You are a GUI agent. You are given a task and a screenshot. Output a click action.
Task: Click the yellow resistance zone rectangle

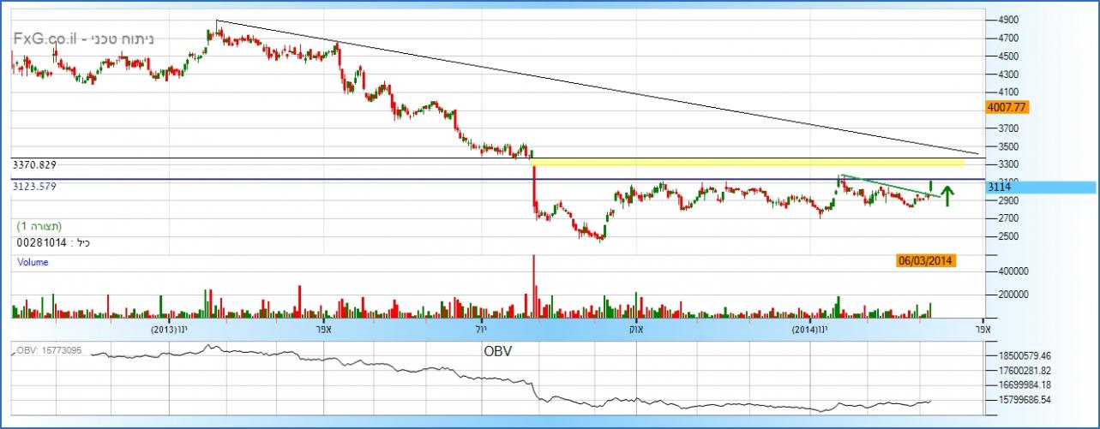click(x=746, y=161)
